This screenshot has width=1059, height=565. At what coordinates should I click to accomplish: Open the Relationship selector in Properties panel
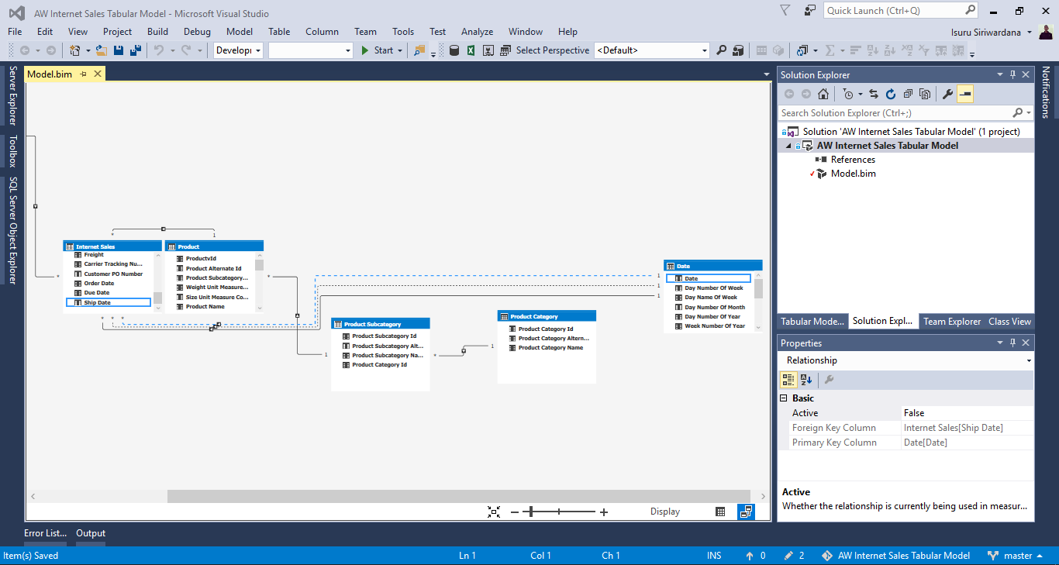point(1030,360)
